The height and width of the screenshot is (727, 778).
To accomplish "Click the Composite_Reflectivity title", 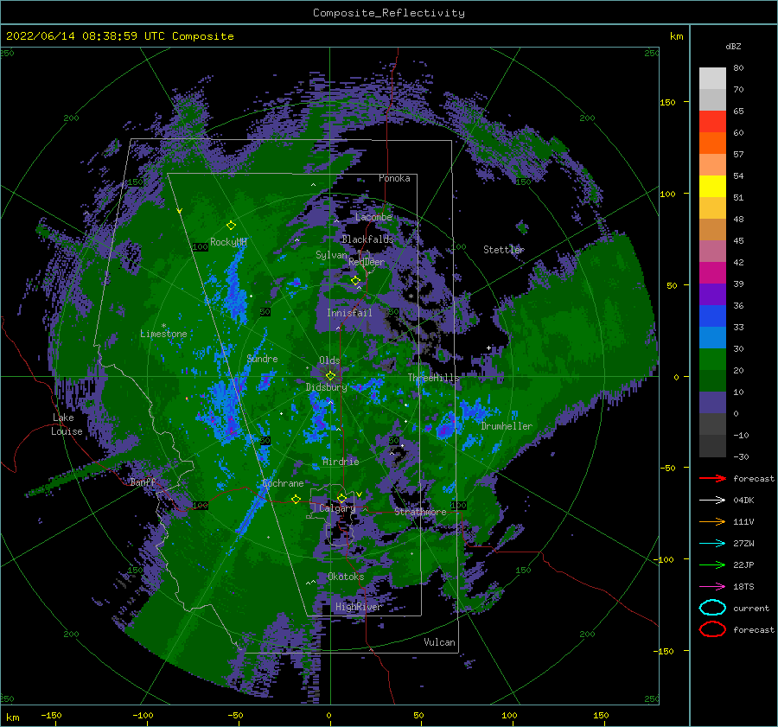I will pyautogui.click(x=388, y=13).
